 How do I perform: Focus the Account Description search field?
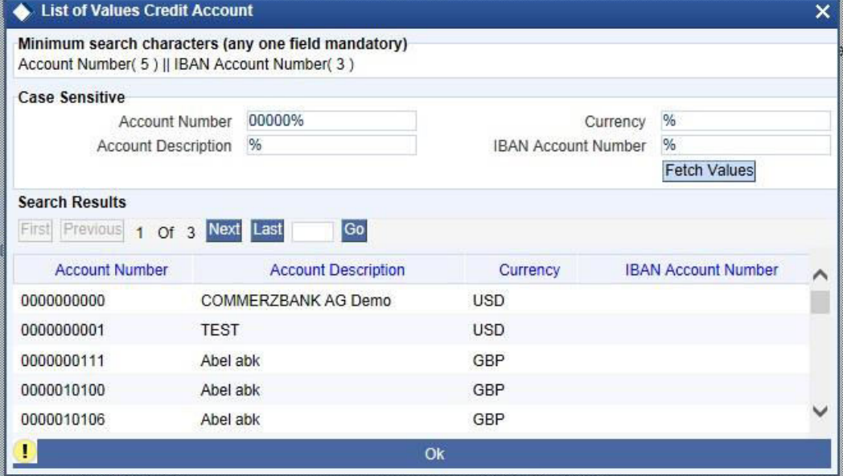(x=331, y=145)
